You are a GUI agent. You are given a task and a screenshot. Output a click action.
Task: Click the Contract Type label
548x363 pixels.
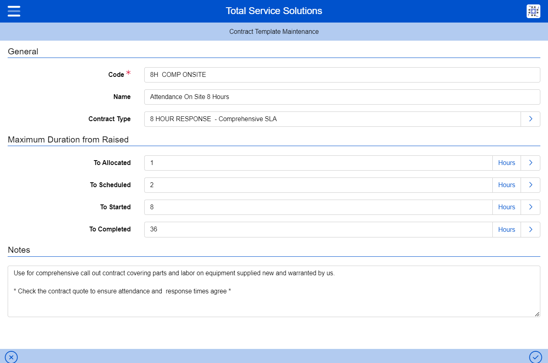(x=110, y=119)
